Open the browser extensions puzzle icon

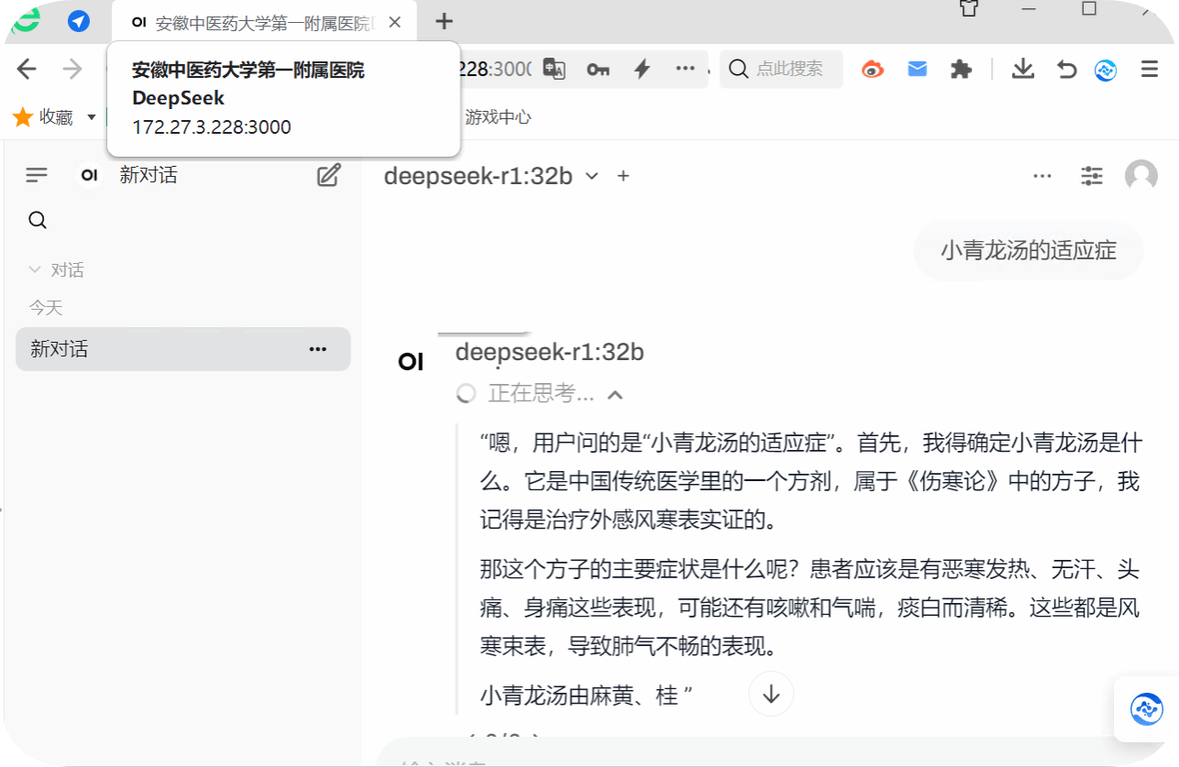click(961, 69)
